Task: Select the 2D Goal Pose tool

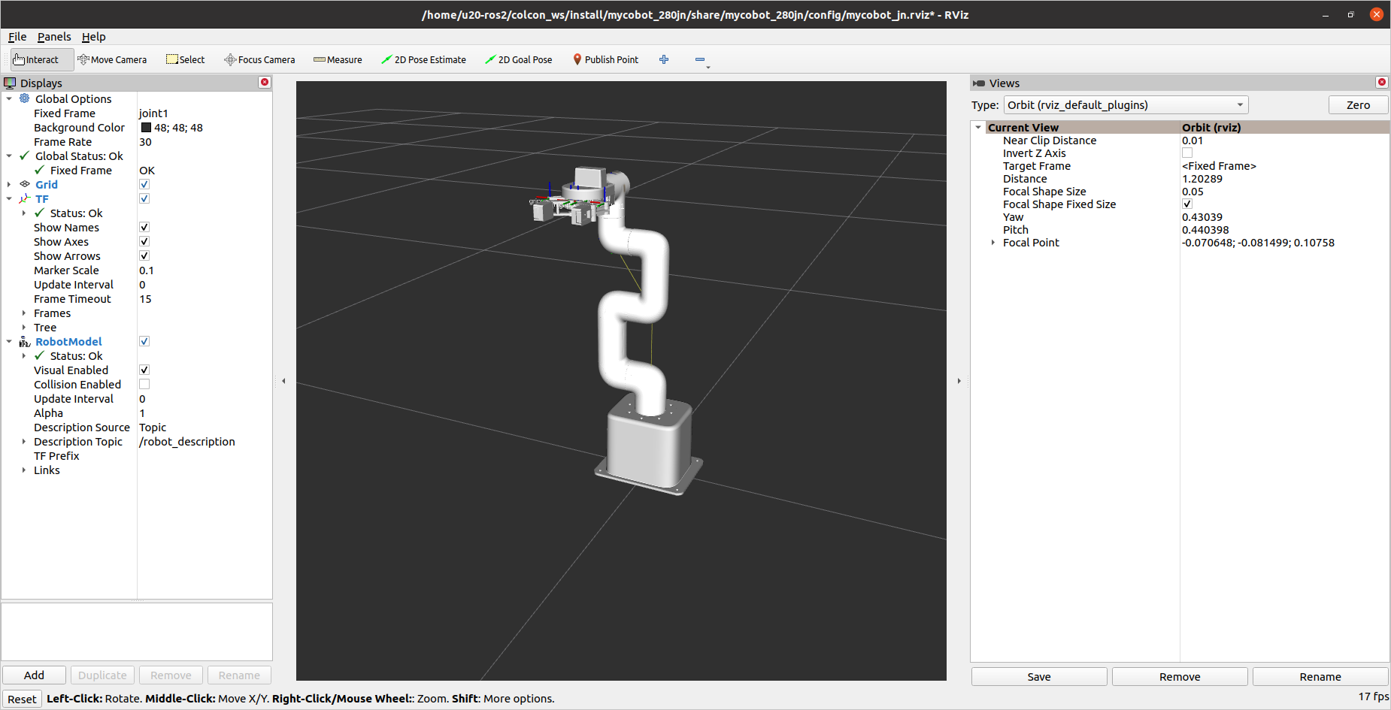Action: point(518,59)
